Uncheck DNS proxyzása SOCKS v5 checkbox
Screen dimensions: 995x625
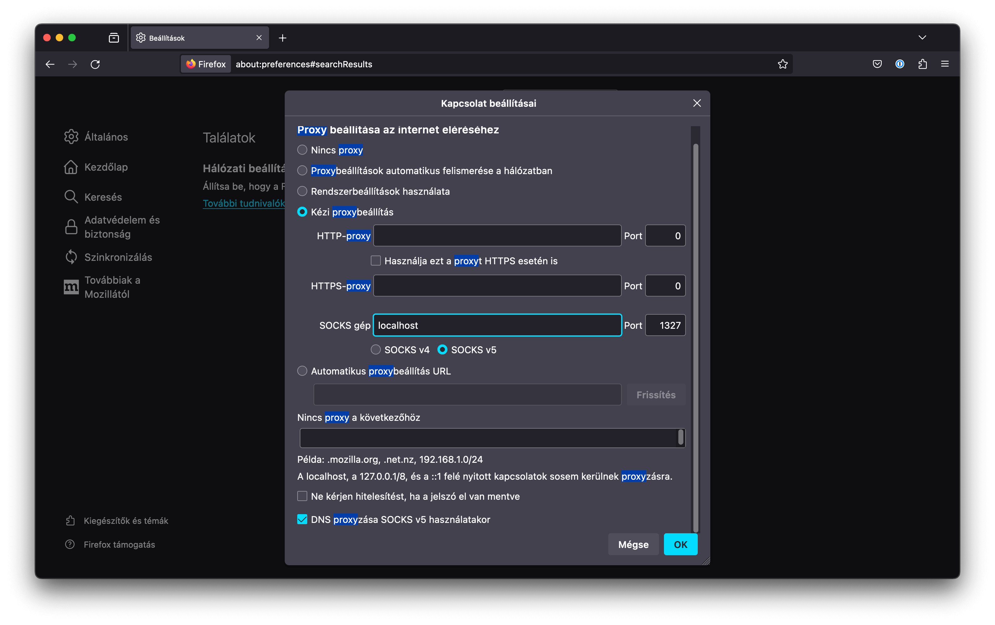click(x=302, y=520)
